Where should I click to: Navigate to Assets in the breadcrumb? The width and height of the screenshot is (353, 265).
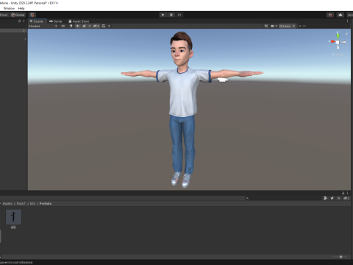(x=7, y=204)
